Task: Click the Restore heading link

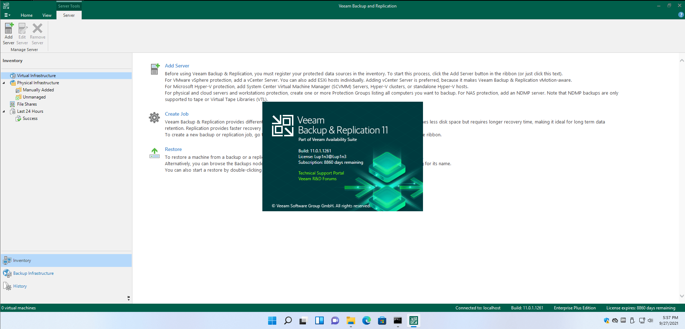Action: click(x=173, y=149)
